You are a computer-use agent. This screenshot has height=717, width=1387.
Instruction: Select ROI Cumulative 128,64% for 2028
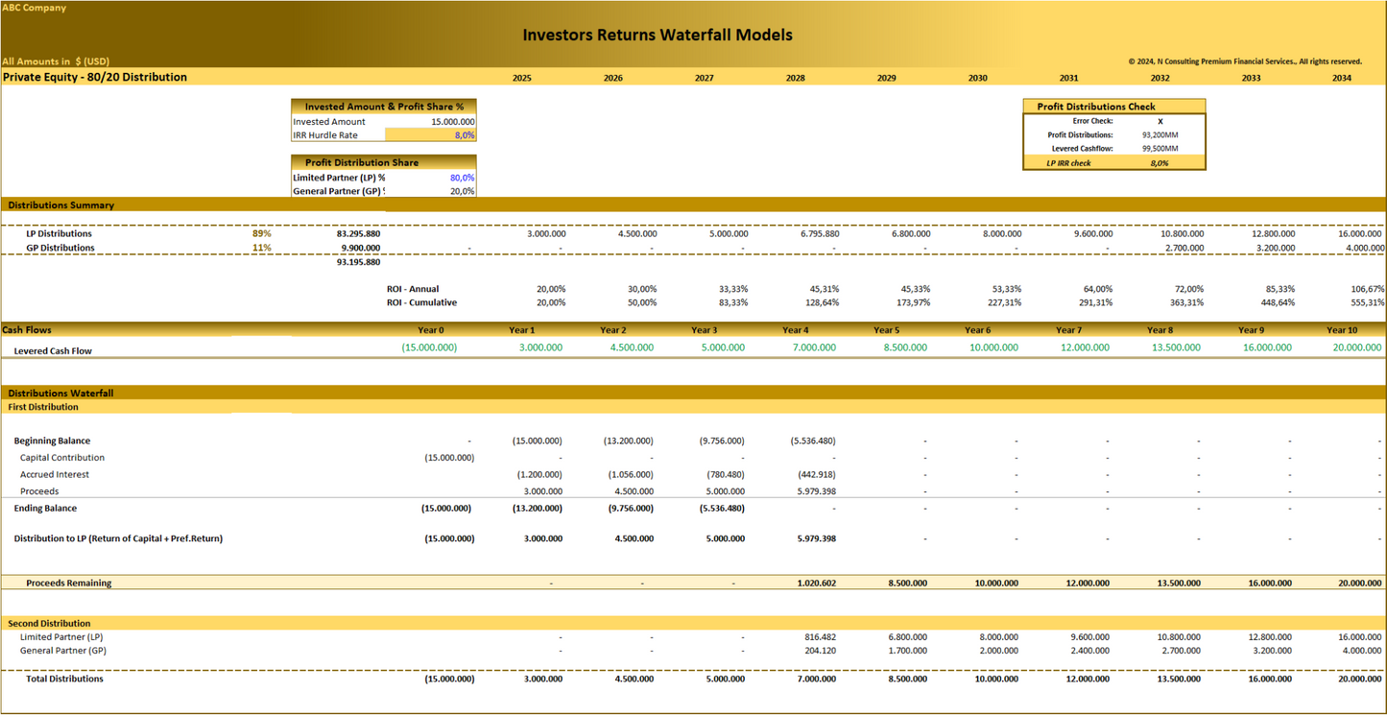[x=823, y=302]
